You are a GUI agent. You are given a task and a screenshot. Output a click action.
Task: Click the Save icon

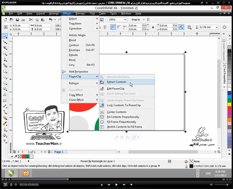17,19
